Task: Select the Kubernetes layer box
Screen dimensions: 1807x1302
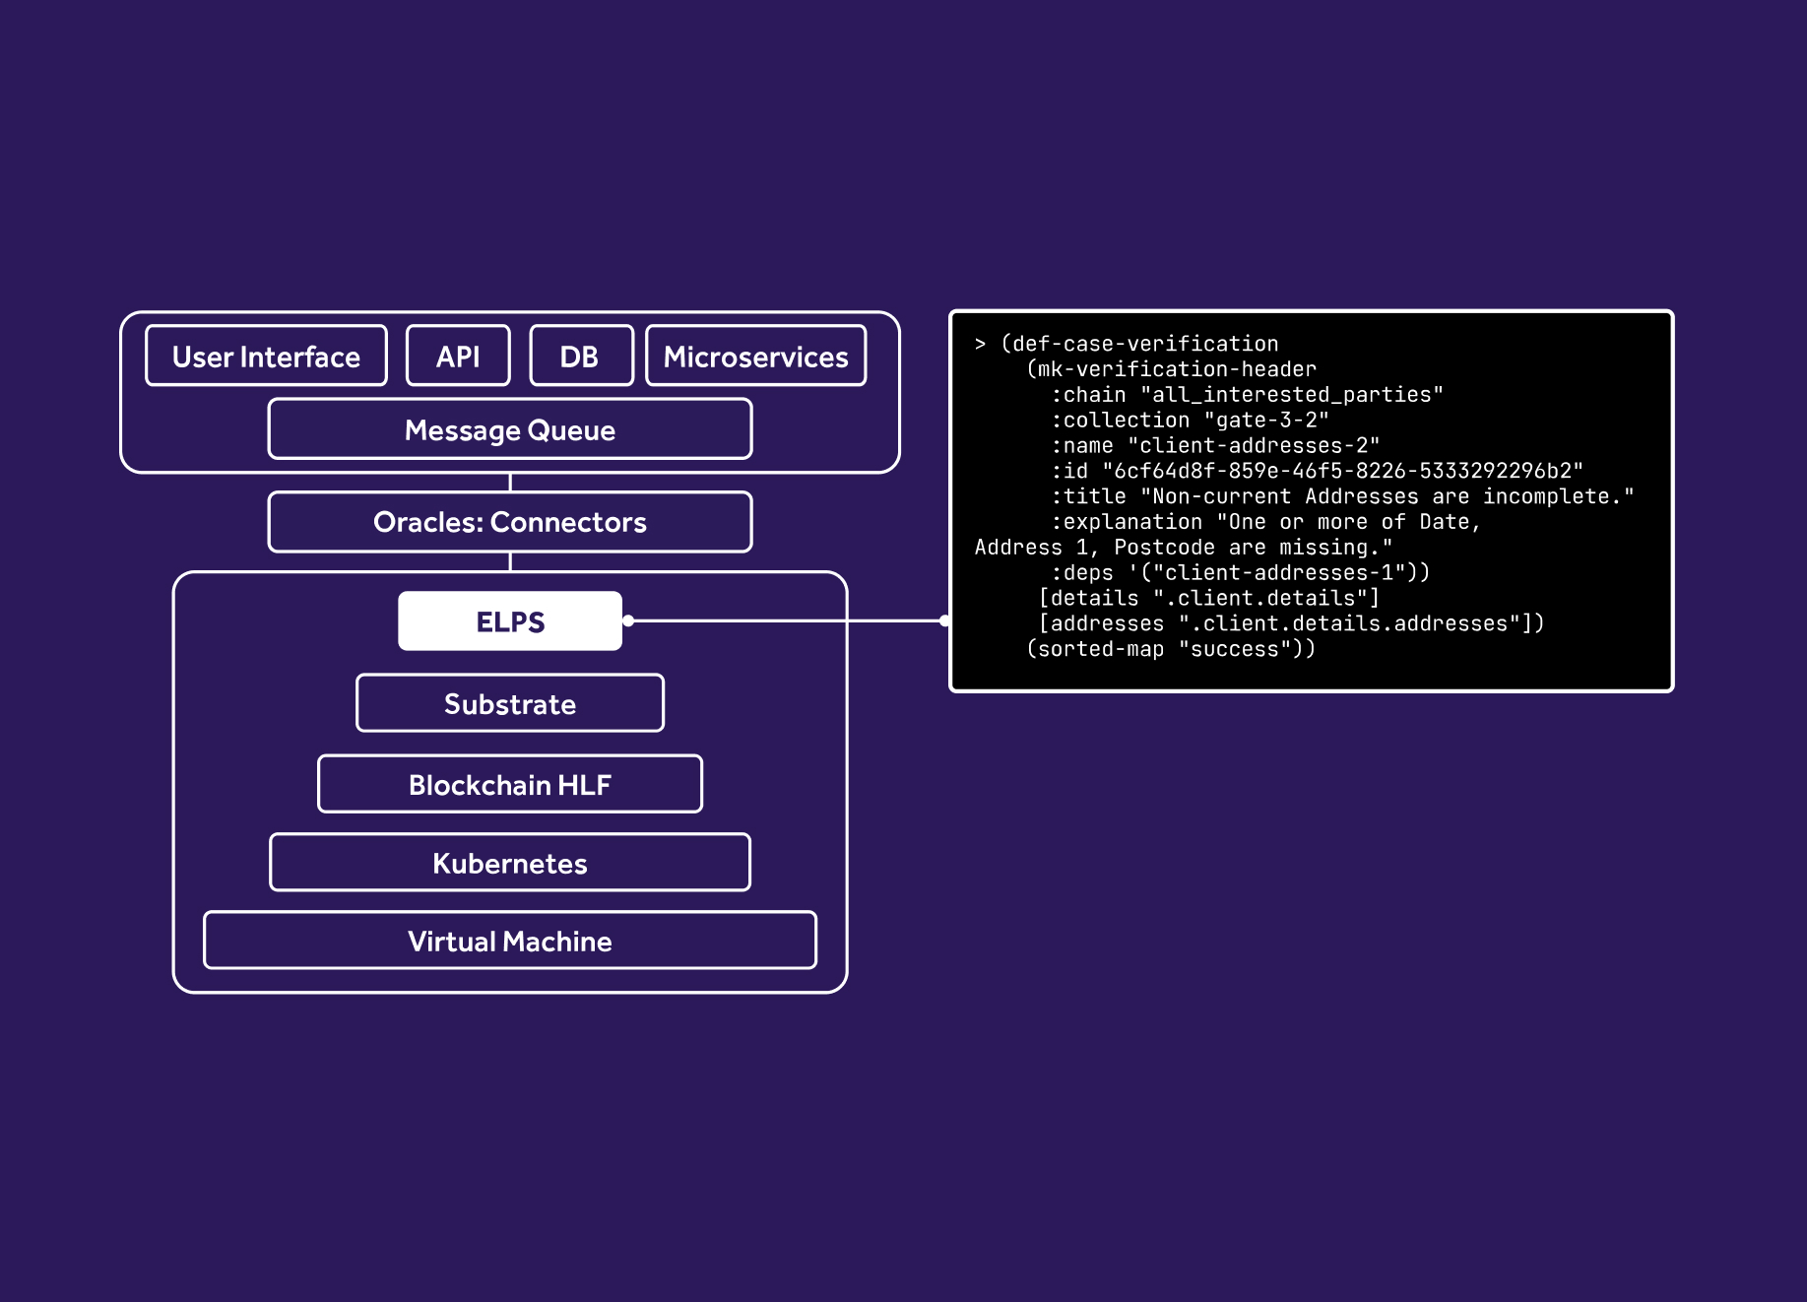Action: coord(510,863)
